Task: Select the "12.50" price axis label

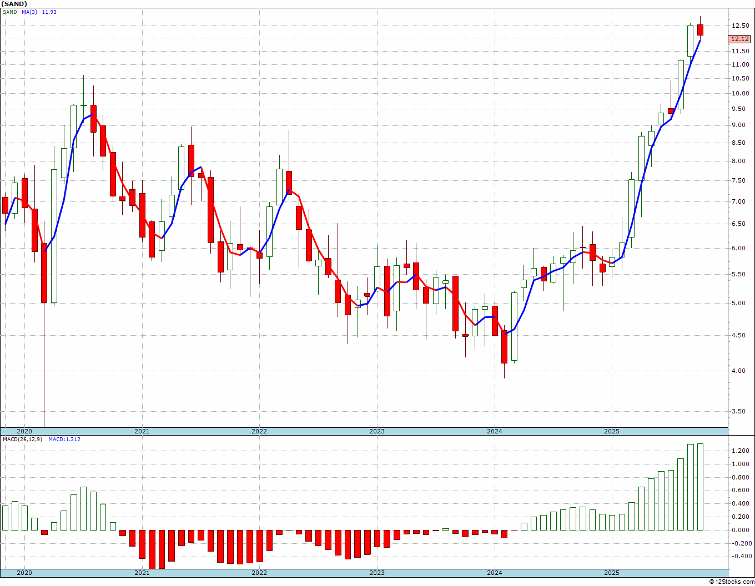Action: 741,26
